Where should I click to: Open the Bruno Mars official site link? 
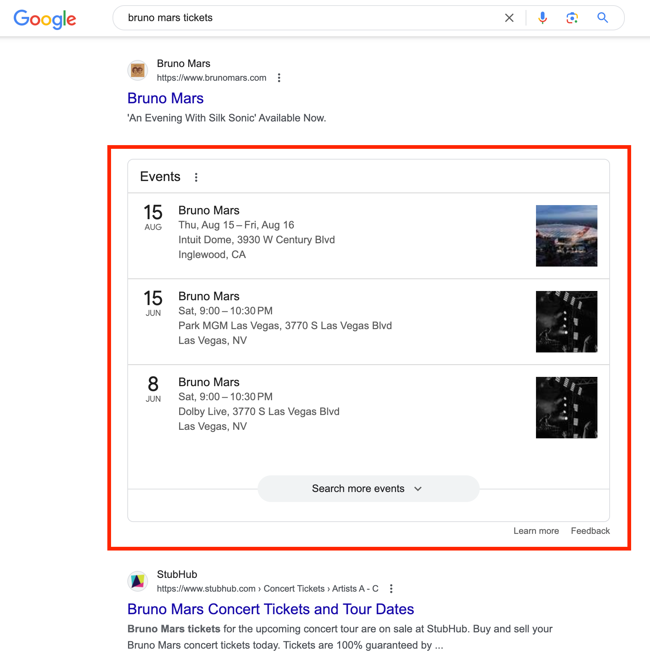[x=165, y=98]
